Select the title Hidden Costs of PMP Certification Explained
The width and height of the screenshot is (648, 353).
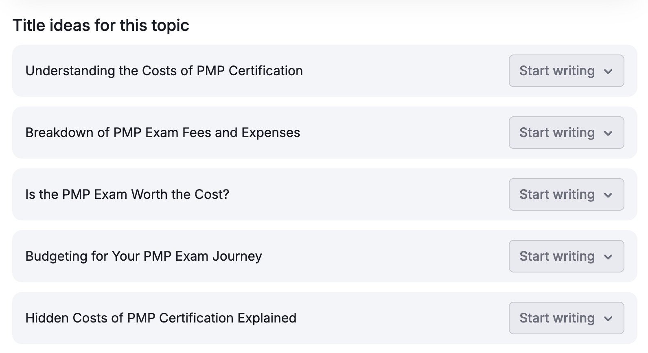161,318
